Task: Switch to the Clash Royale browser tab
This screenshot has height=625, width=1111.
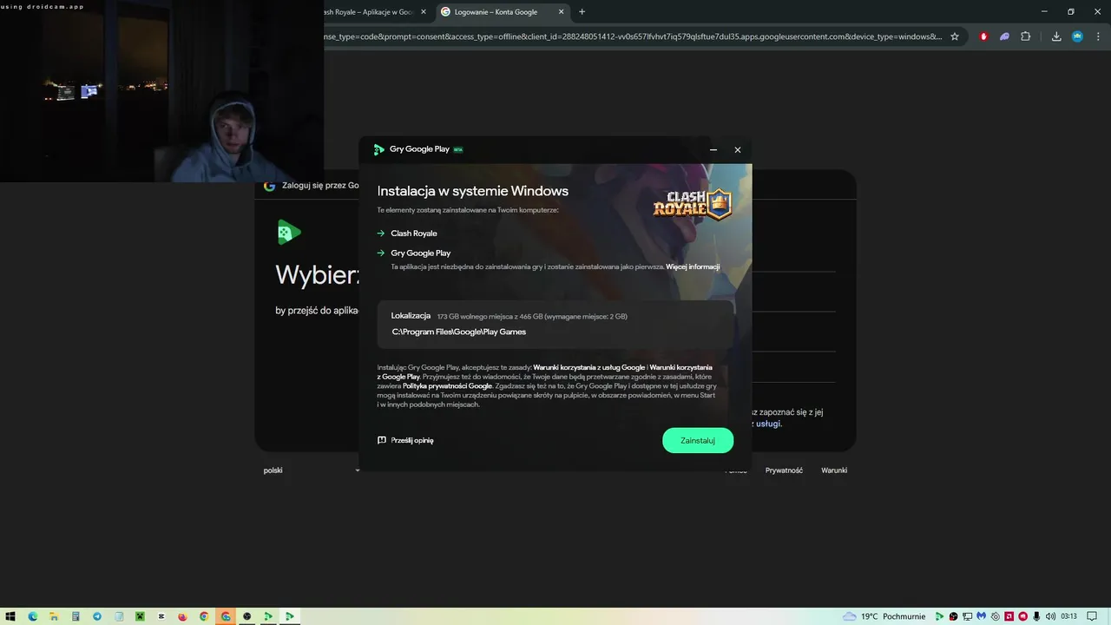Action: tap(369, 12)
